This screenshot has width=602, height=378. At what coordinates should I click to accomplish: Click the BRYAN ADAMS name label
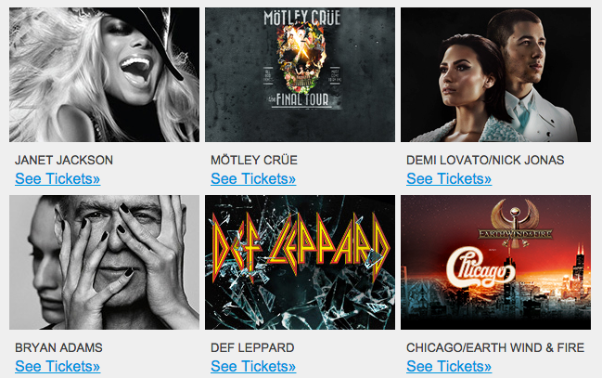click(58, 347)
